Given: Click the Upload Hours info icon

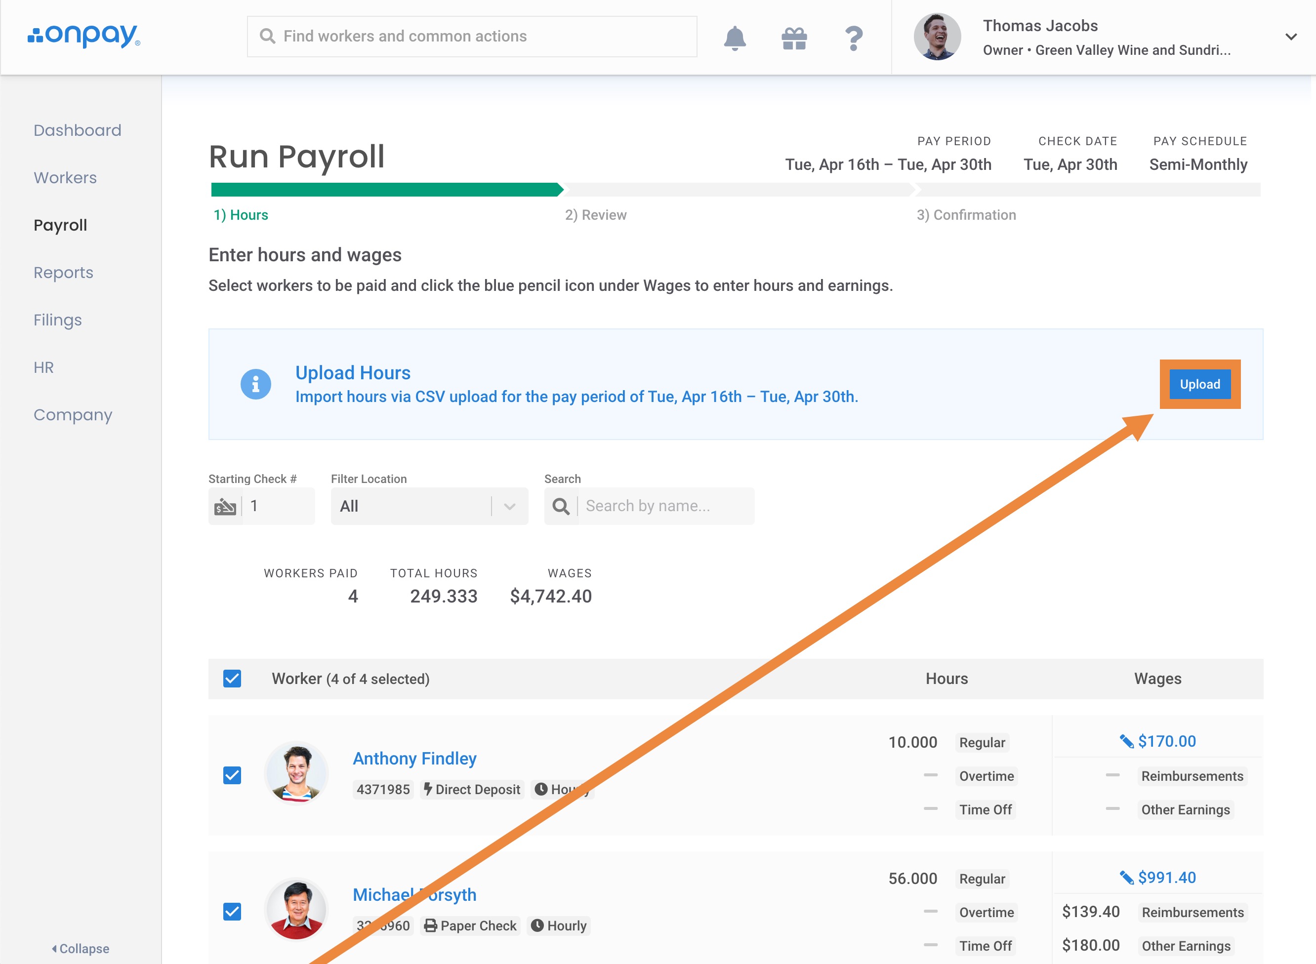Looking at the screenshot, I should click(255, 384).
